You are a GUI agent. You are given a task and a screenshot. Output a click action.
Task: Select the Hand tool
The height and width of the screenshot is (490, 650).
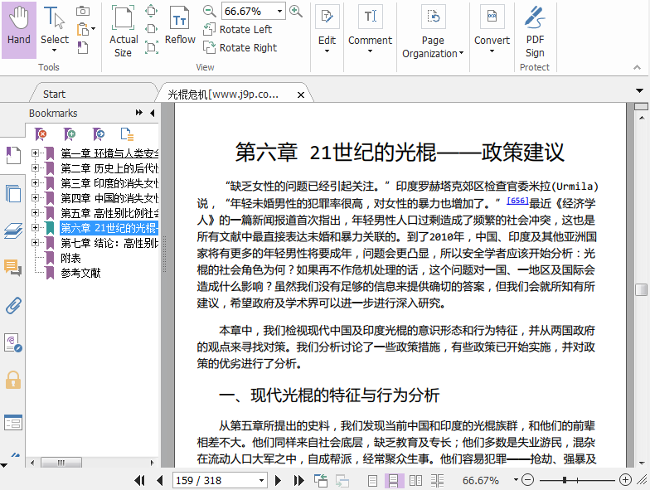18,29
